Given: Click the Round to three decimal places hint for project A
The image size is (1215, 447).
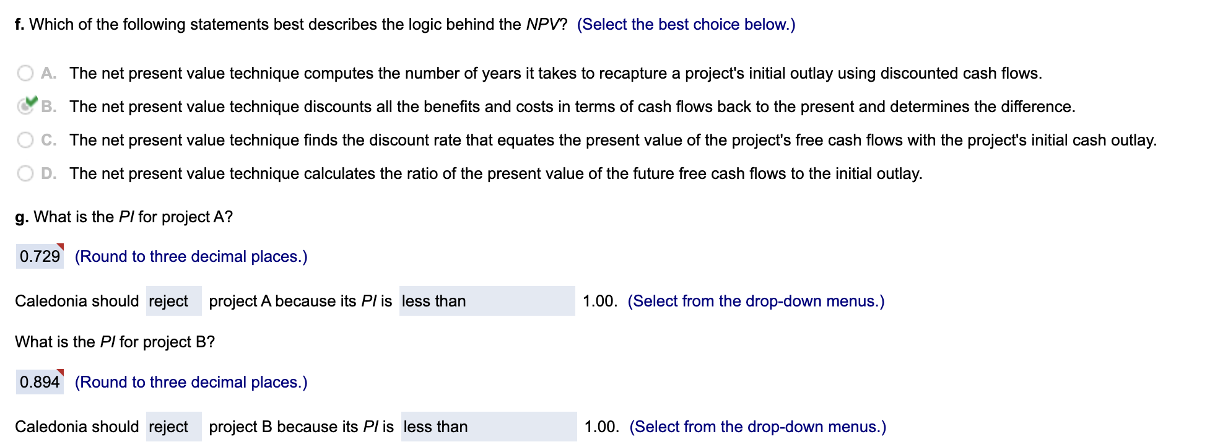Looking at the screenshot, I should (x=191, y=256).
